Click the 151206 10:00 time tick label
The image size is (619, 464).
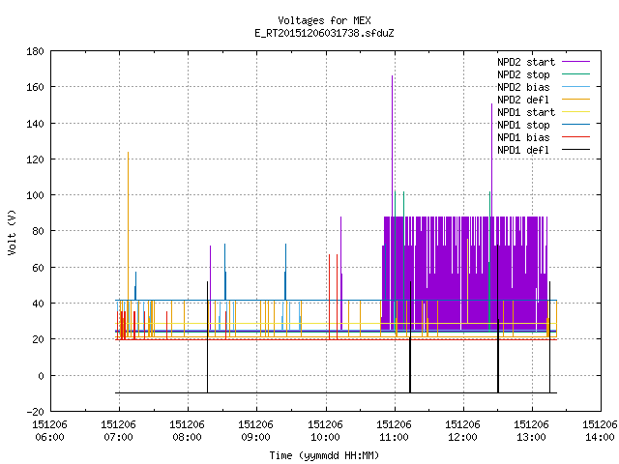325,430
